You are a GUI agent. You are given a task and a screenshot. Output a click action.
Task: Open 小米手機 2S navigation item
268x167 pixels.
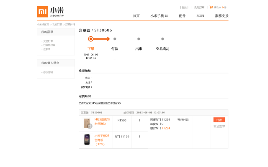pos(159,16)
